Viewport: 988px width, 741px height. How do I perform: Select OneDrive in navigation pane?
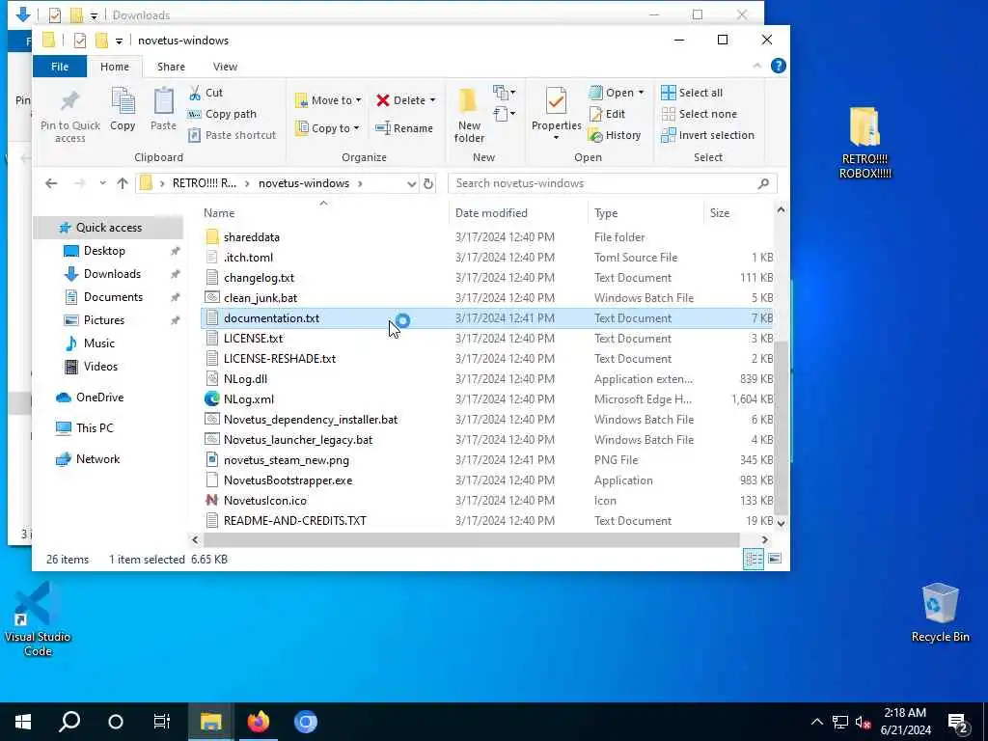click(x=99, y=397)
